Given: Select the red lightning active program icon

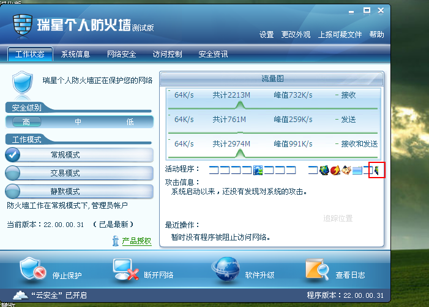Looking at the screenshot, I should [335, 170].
